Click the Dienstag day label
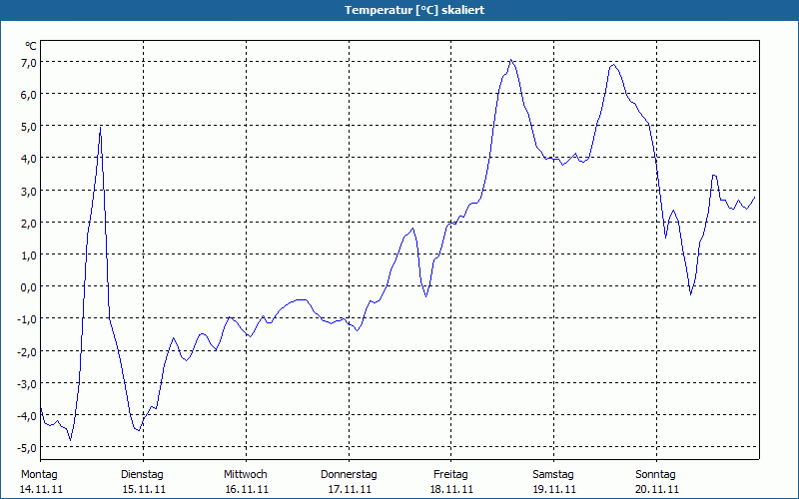This screenshot has width=799, height=499. pos(142,475)
